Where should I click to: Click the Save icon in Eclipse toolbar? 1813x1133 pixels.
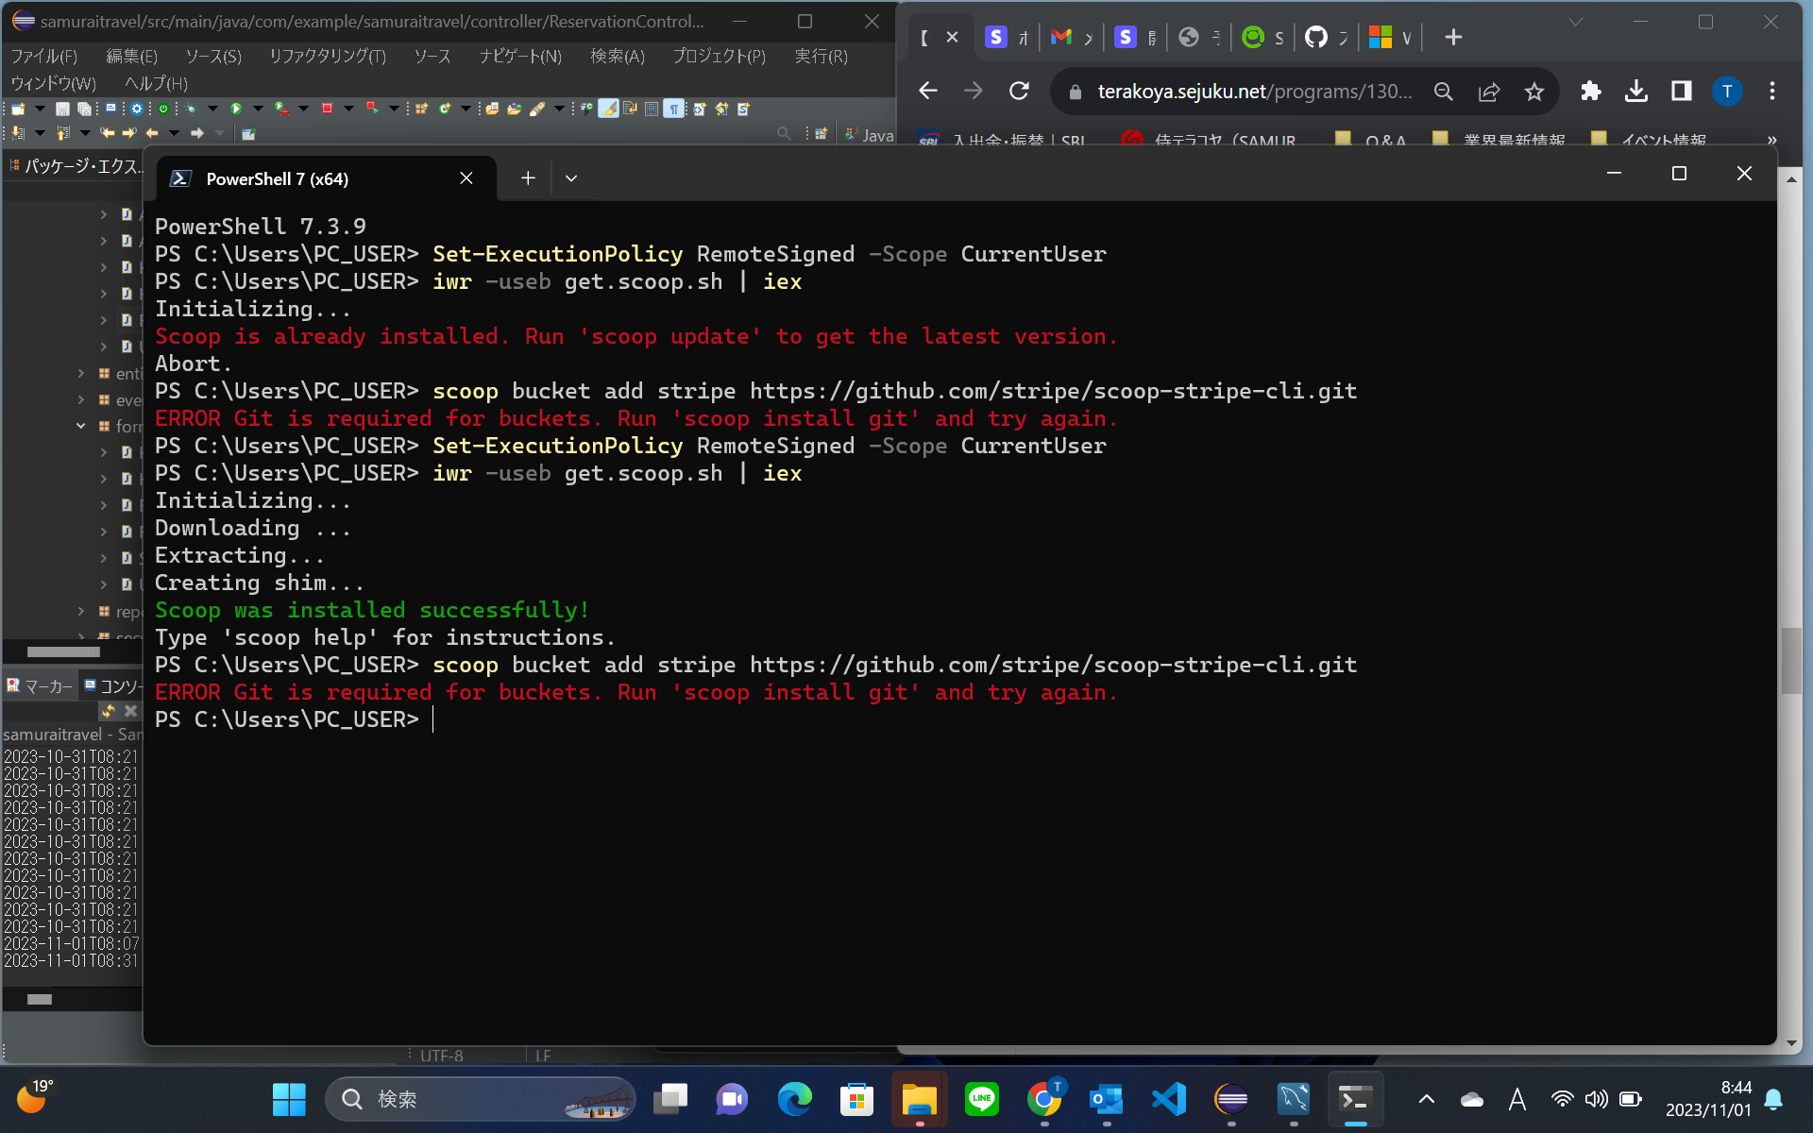point(62,109)
